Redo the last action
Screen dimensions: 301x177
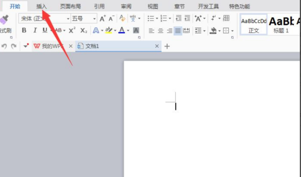pos(14,46)
